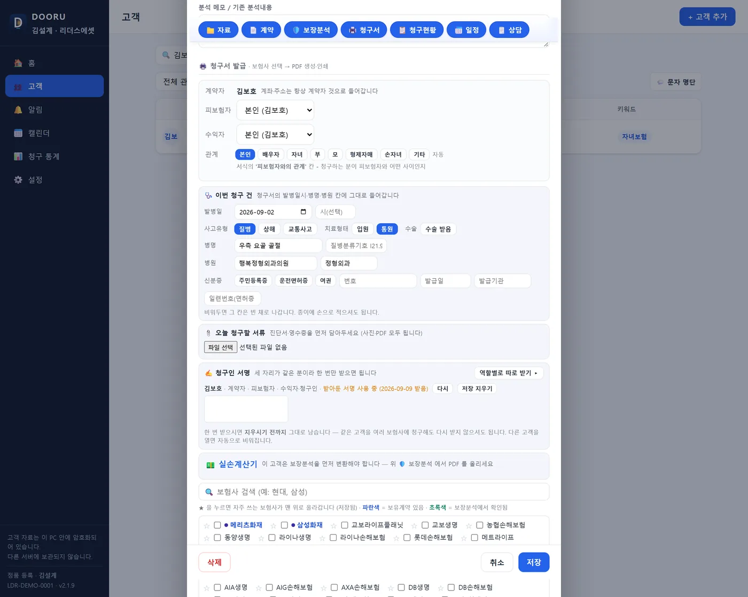Viewport: 748px width, 597px height.
Task: Select 주민등록증 as ID type
Action: [253, 280]
